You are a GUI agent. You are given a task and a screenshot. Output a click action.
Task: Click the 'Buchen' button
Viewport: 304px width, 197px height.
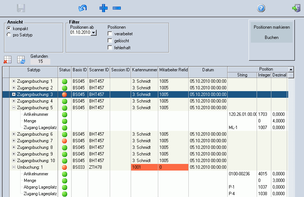[x=271, y=37]
